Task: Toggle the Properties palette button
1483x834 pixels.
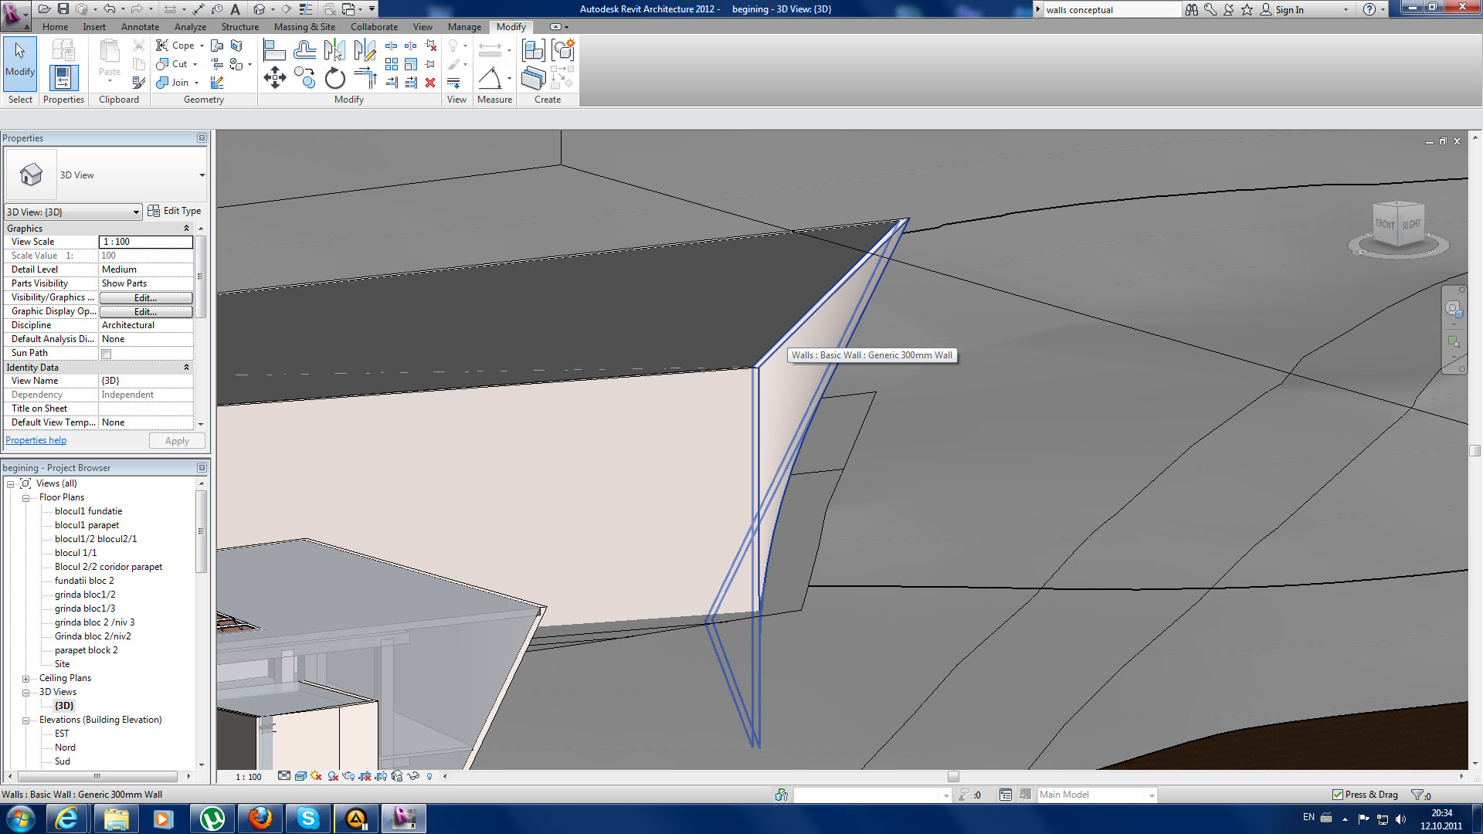Action: coord(63,77)
